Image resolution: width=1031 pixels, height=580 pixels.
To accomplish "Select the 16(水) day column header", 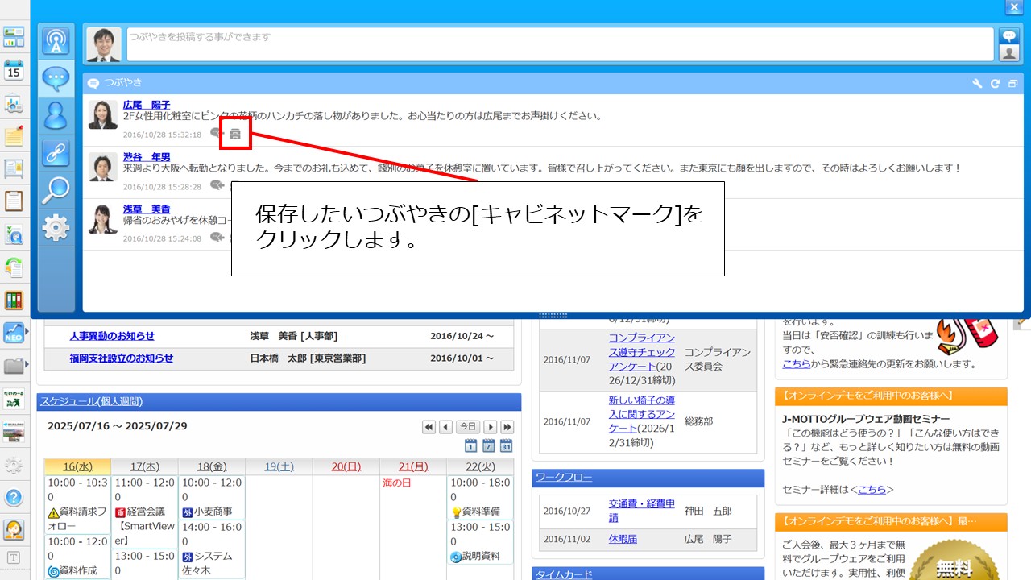I will pyautogui.click(x=79, y=466).
